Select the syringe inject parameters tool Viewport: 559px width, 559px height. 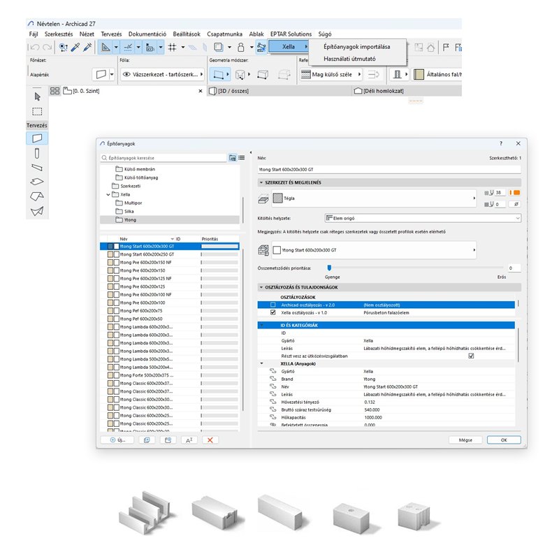pyautogui.click(x=87, y=47)
